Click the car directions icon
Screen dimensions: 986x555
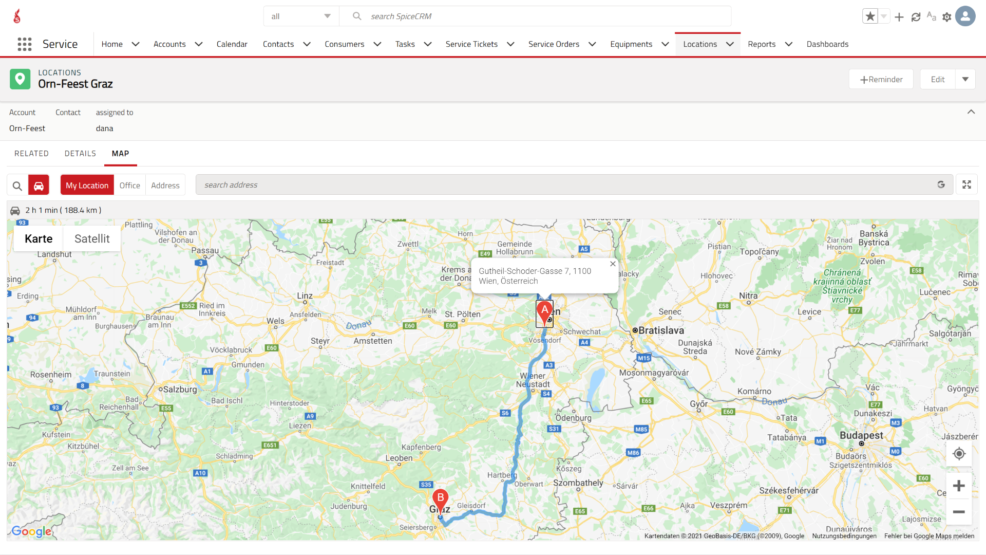(x=39, y=186)
